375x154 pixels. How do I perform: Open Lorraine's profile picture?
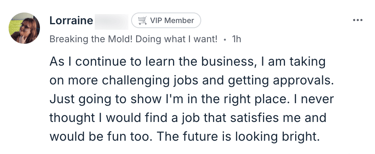[24, 28]
